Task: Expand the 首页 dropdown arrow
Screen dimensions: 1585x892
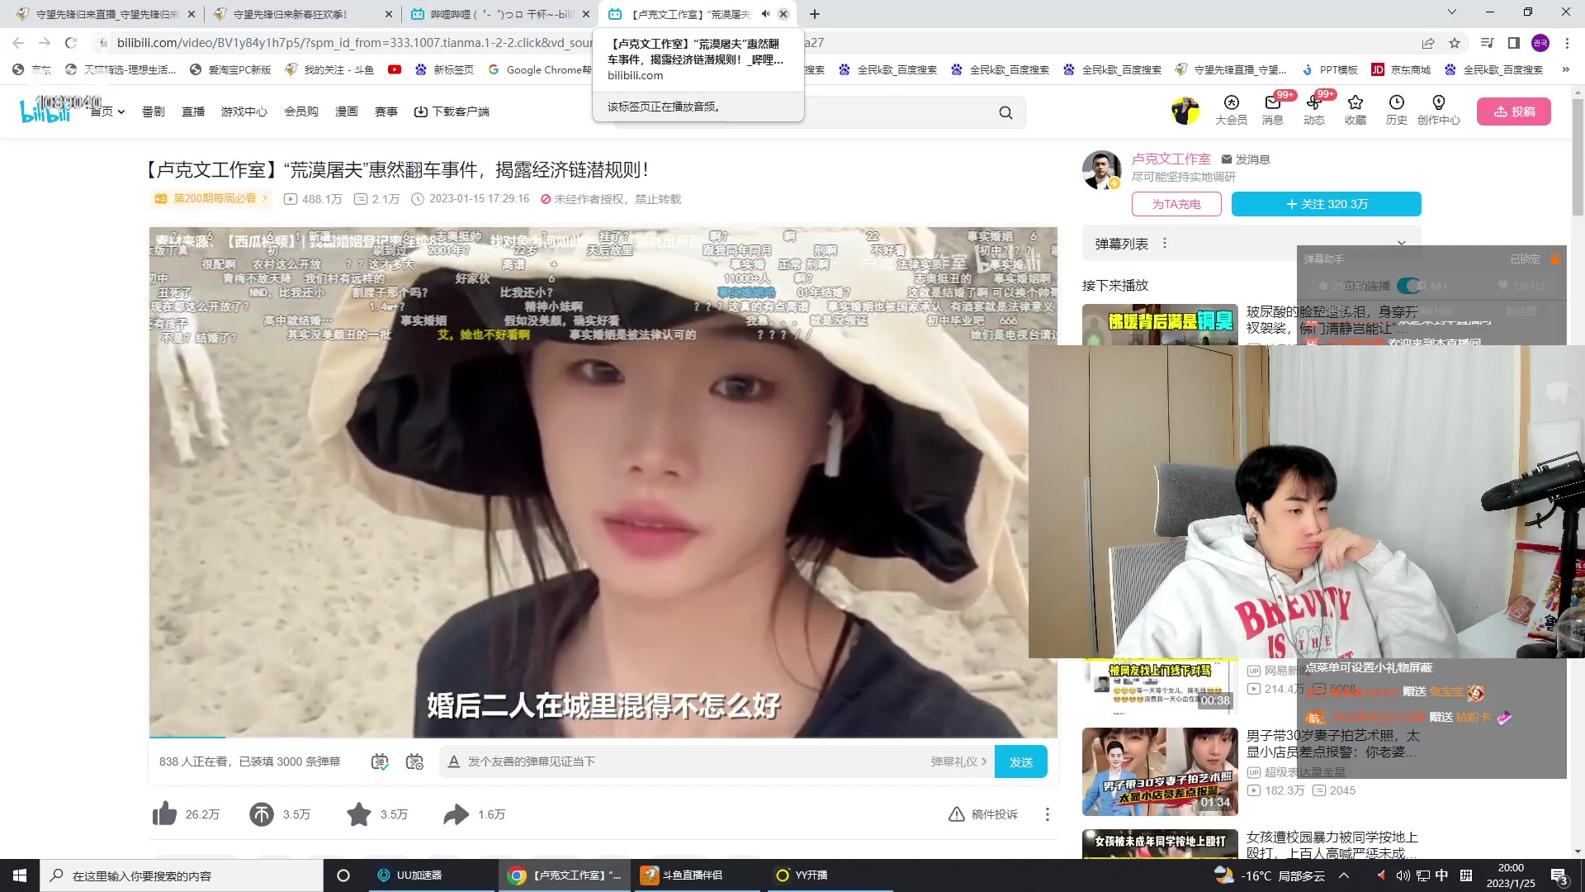Action: click(x=121, y=112)
